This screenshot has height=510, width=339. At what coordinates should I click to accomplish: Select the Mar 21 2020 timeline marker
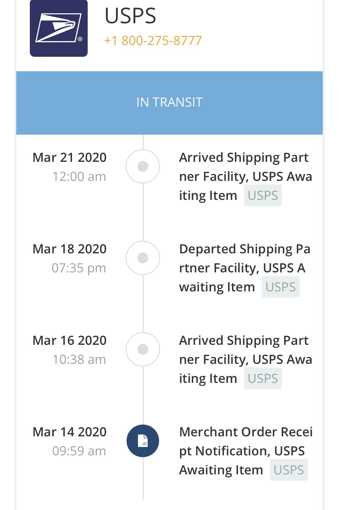(x=143, y=166)
